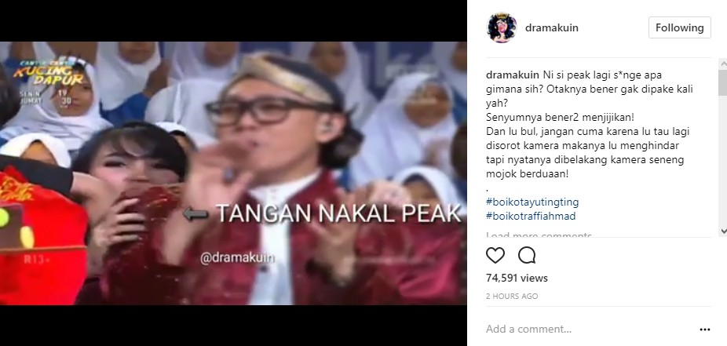Click the Add a comment field
The width and height of the screenshot is (727, 346).
589,330
